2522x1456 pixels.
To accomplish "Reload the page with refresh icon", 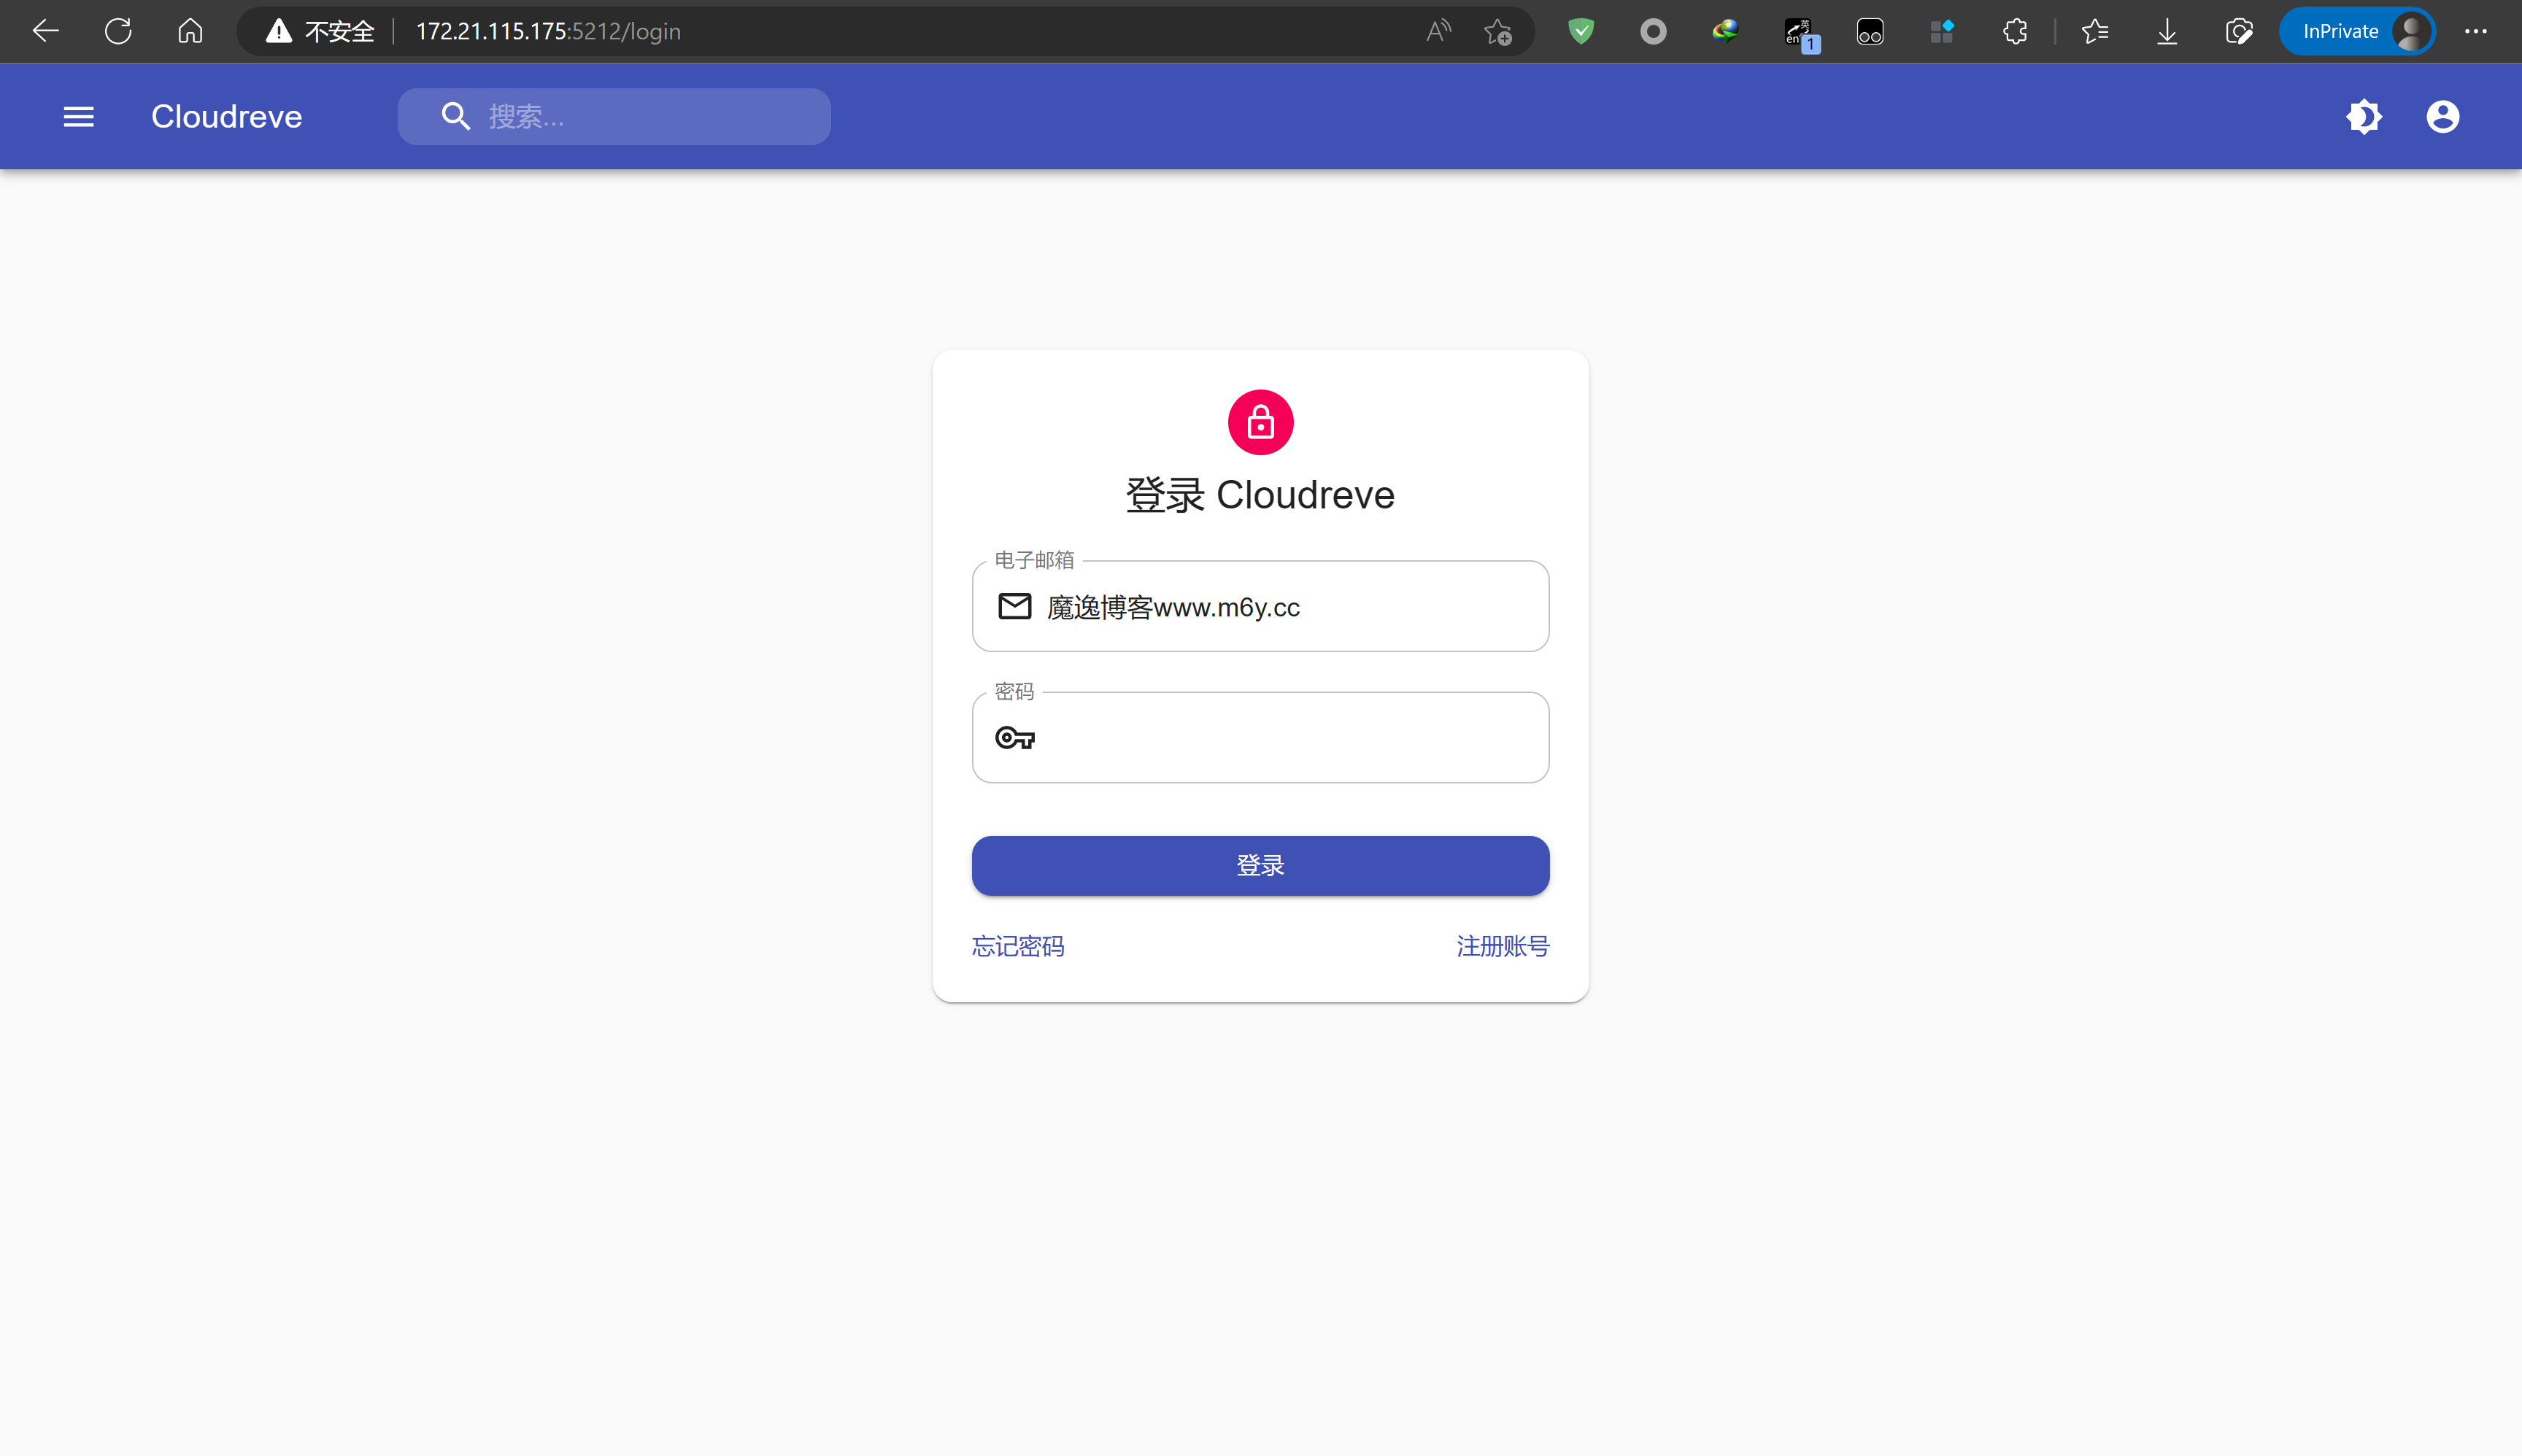I will [118, 31].
